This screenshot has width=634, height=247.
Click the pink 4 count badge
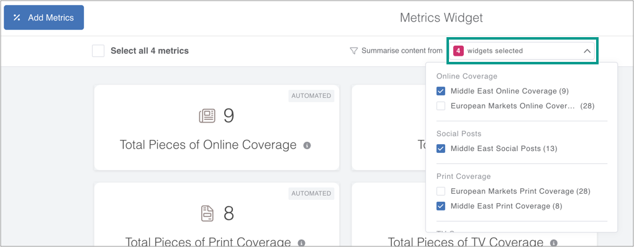point(458,51)
